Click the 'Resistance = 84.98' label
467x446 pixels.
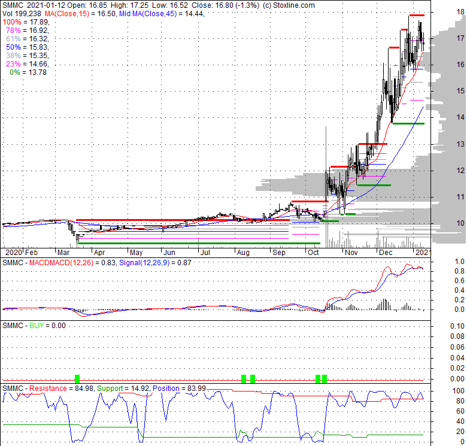[62, 389]
